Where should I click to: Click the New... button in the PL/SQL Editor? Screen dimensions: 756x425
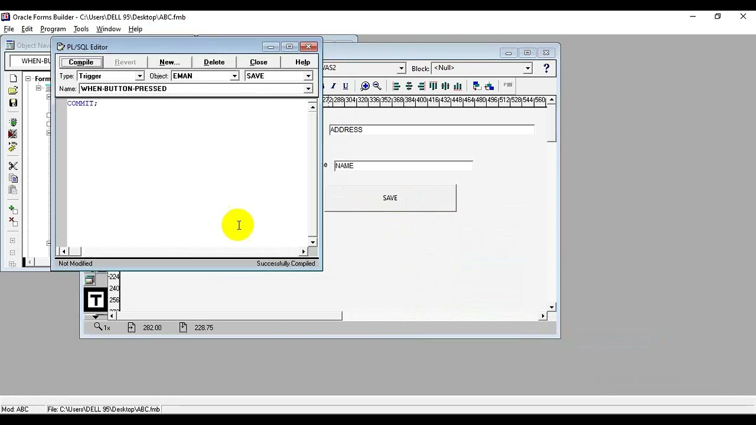tap(170, 62)
